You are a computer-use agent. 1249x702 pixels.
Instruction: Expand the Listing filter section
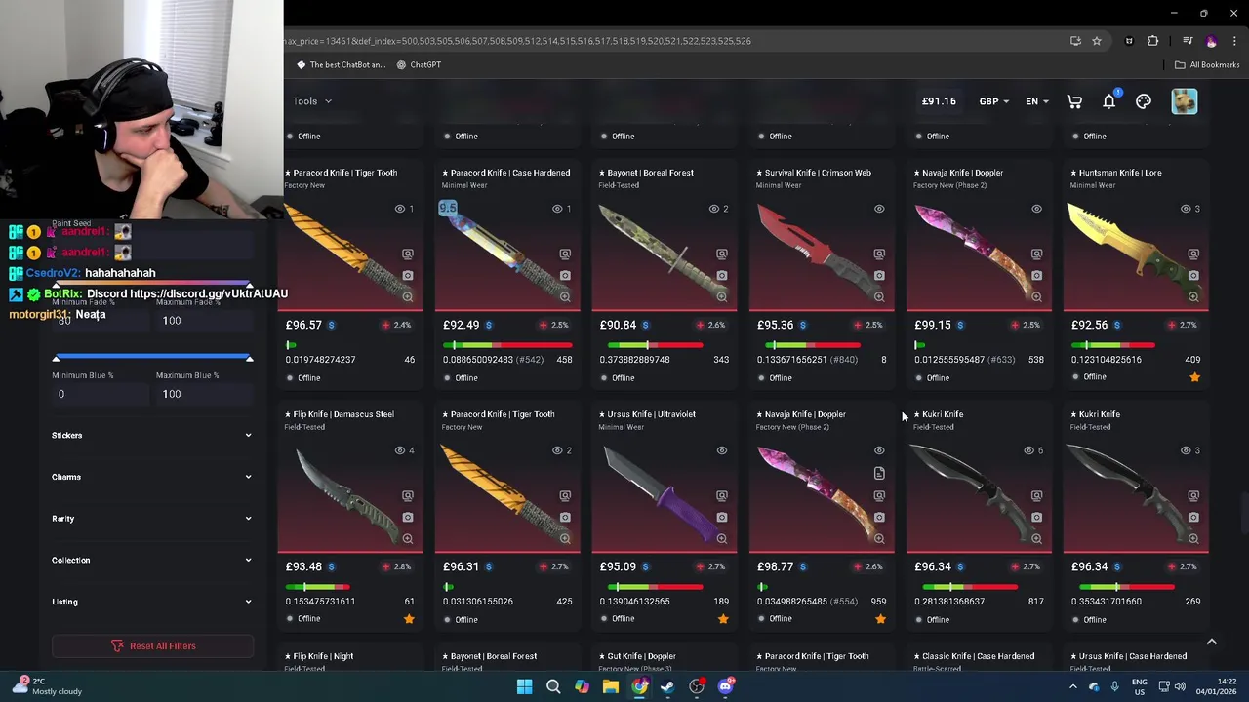pyautogui.click(x=151, y=602)
